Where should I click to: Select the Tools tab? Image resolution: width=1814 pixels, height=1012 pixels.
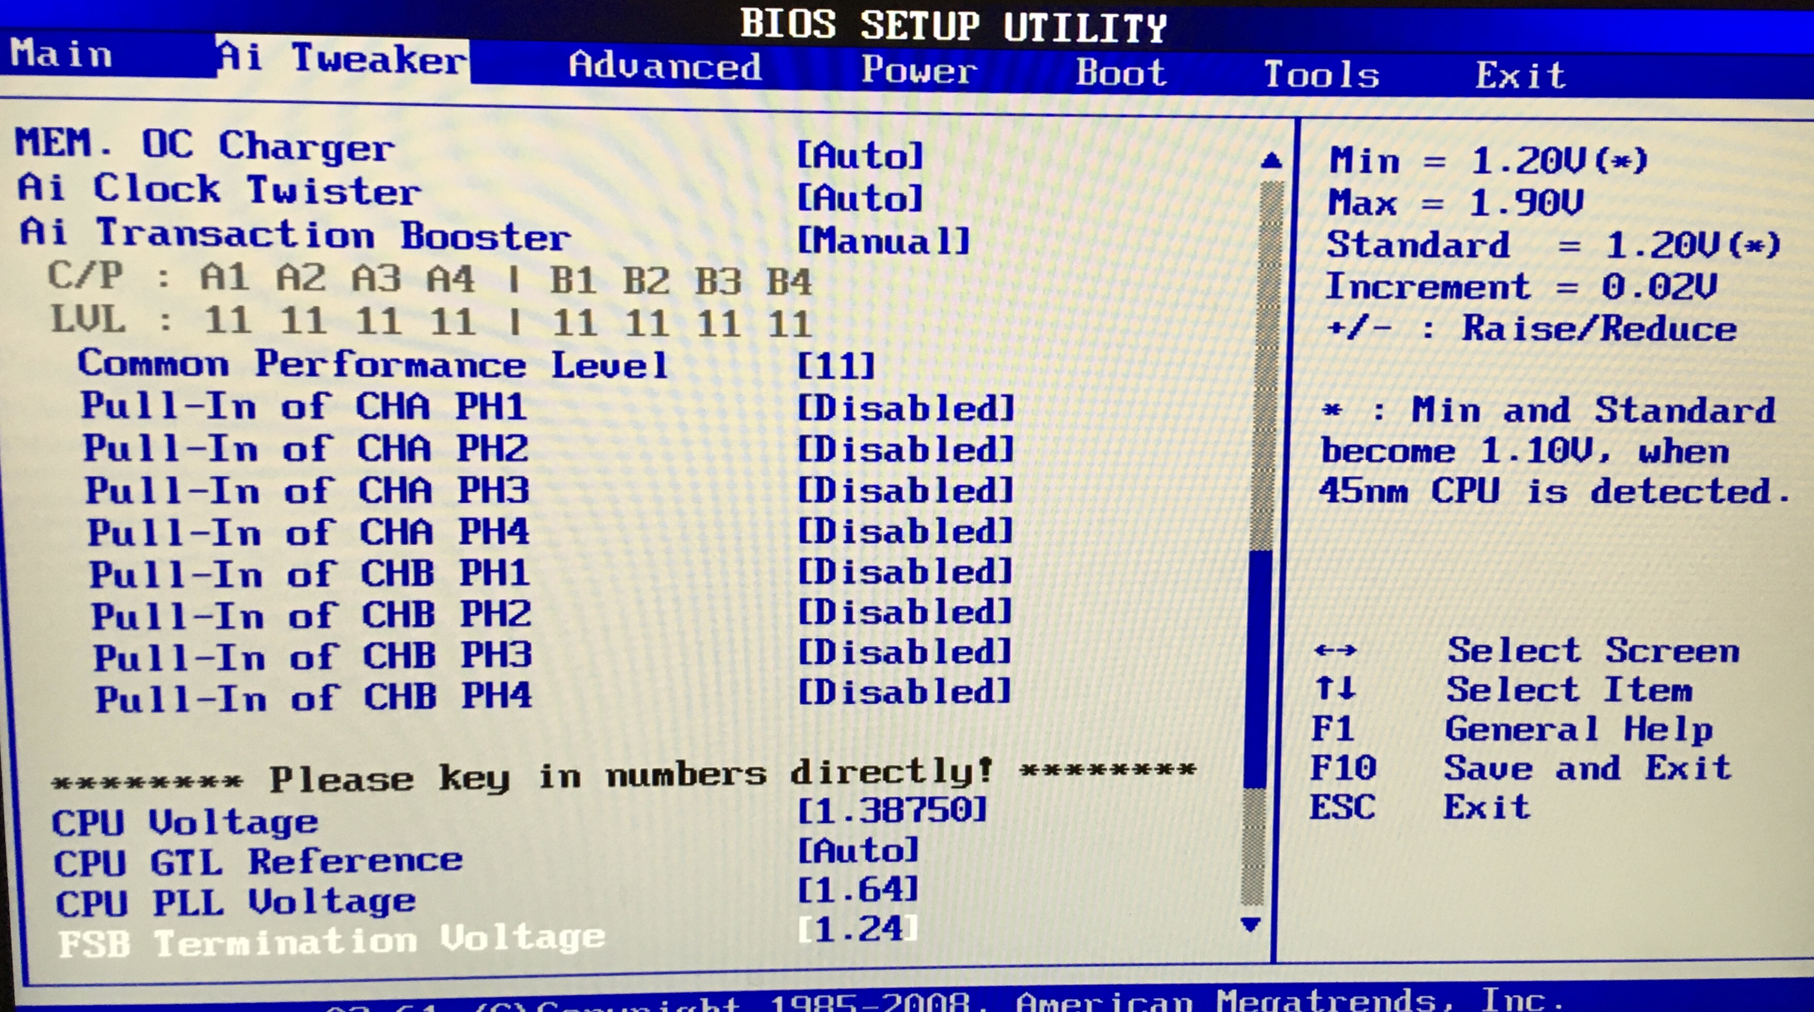click(1321, 74)
